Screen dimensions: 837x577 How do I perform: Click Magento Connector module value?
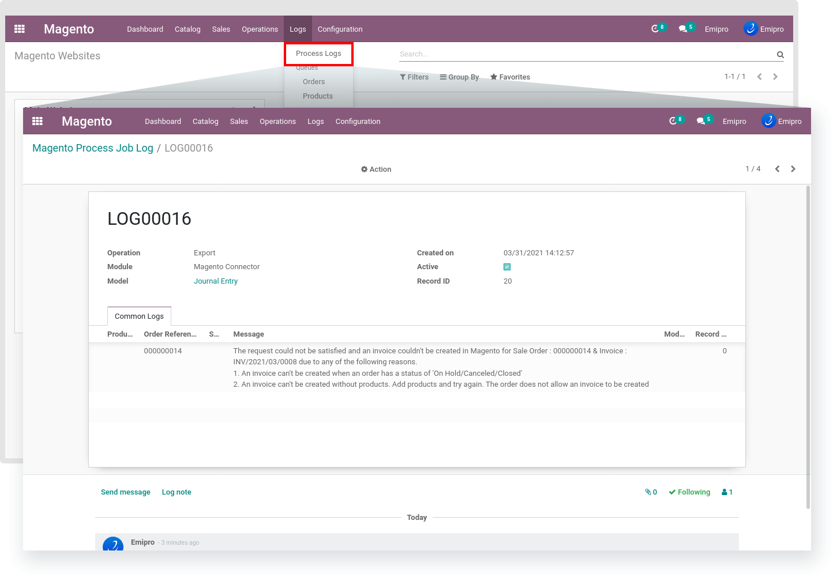pyautogui.click(x=227, y=267)
